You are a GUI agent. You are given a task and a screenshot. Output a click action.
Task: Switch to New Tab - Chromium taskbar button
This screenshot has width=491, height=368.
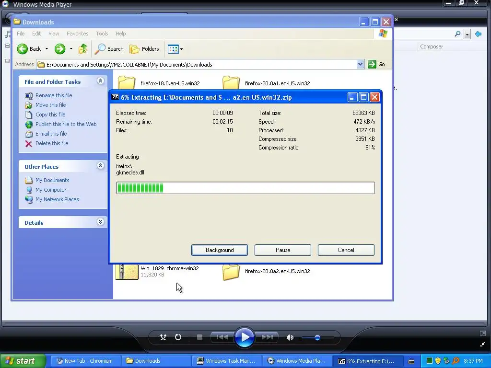(84, 361)
